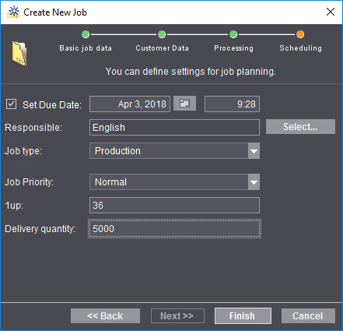The image size is (343, 331).
Task: Click the due time field 9:28
Action: click(232, 104)
